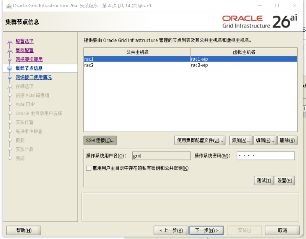
Task: Proceed with 下一步 button
Action: click(207, 231)
